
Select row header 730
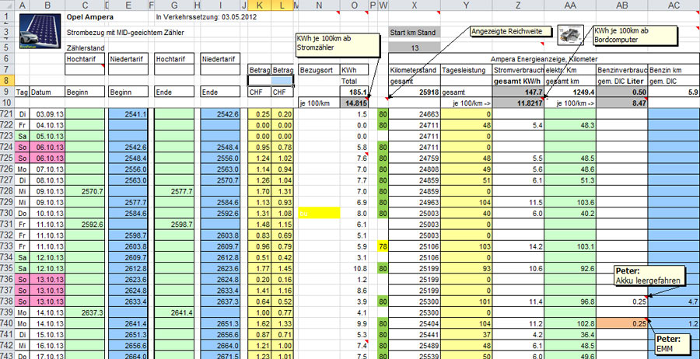tap(7, 213)
